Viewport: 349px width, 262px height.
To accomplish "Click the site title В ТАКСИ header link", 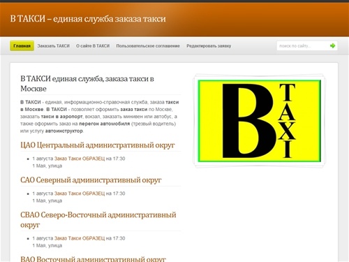I will point(88,19).
